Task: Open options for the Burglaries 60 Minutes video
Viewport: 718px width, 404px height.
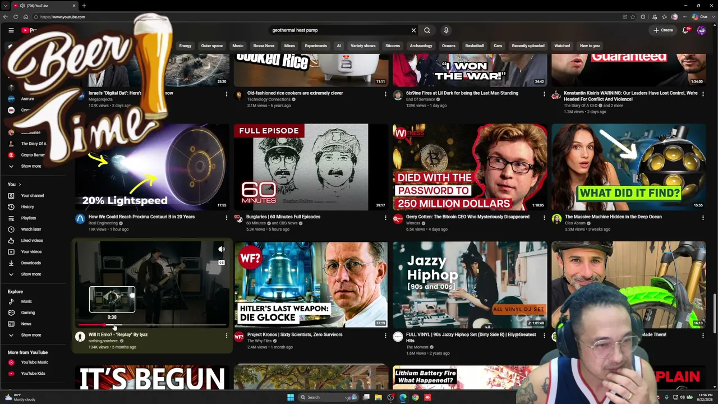Action: (385, 218)
